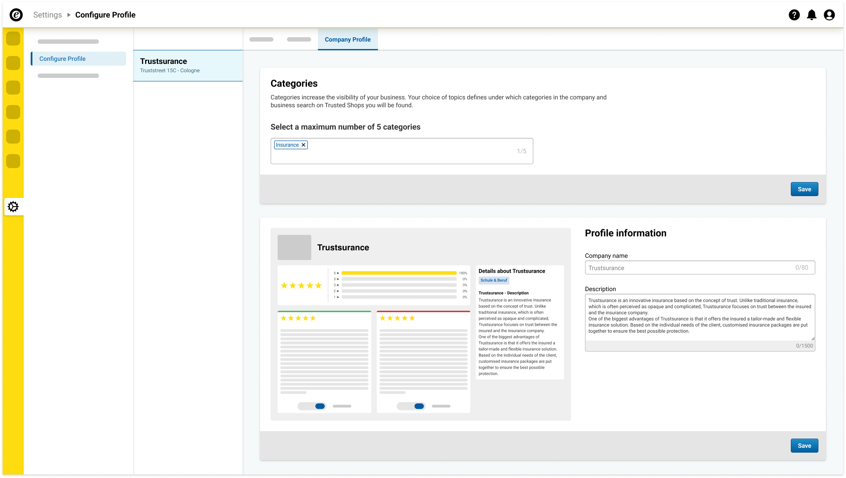846x478 pixels.
Task: Focus the categories selection field
Action: [x=402, y=151]
